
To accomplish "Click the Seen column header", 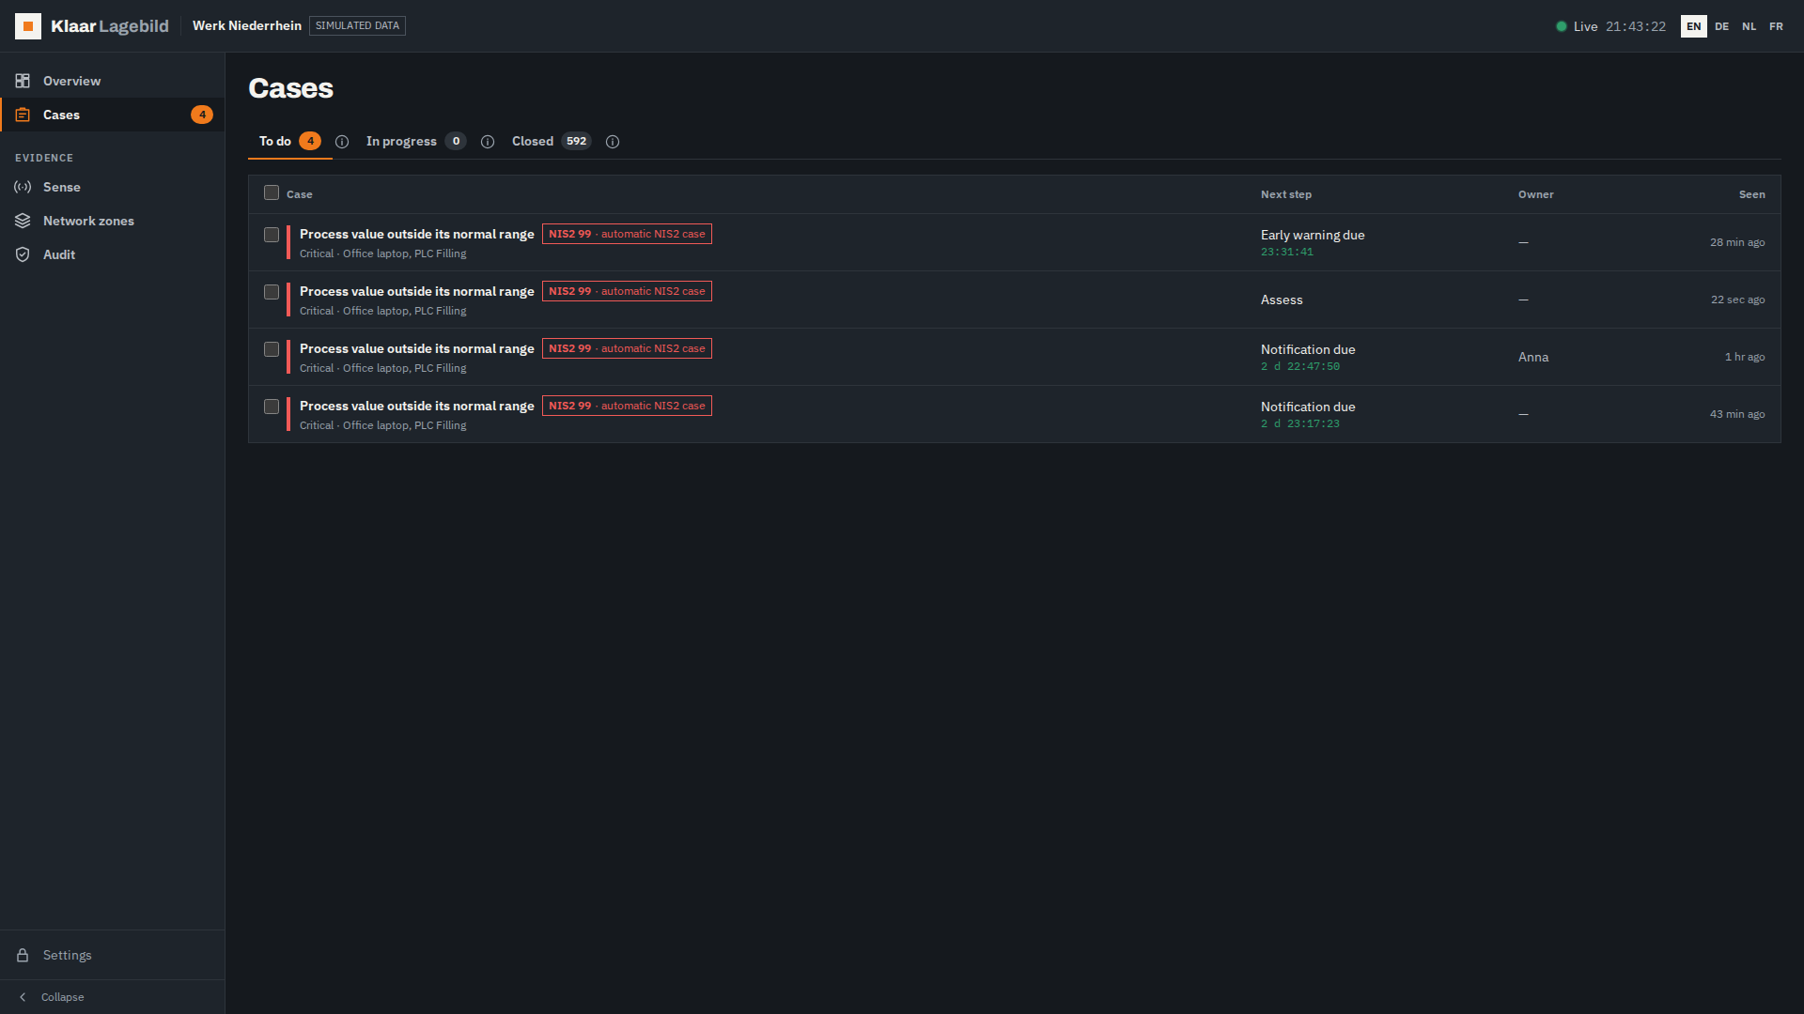I will [x=1751, y=194].
